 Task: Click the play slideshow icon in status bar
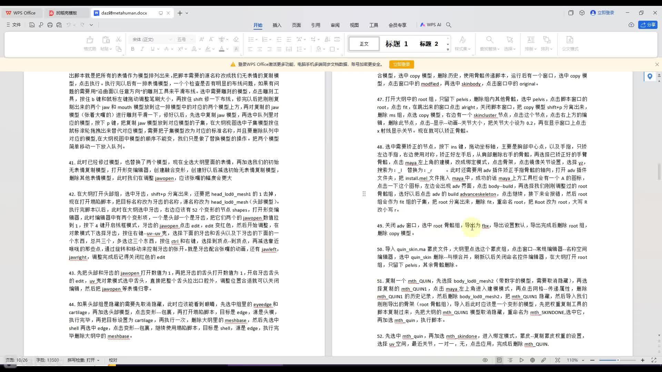point(522,360)
